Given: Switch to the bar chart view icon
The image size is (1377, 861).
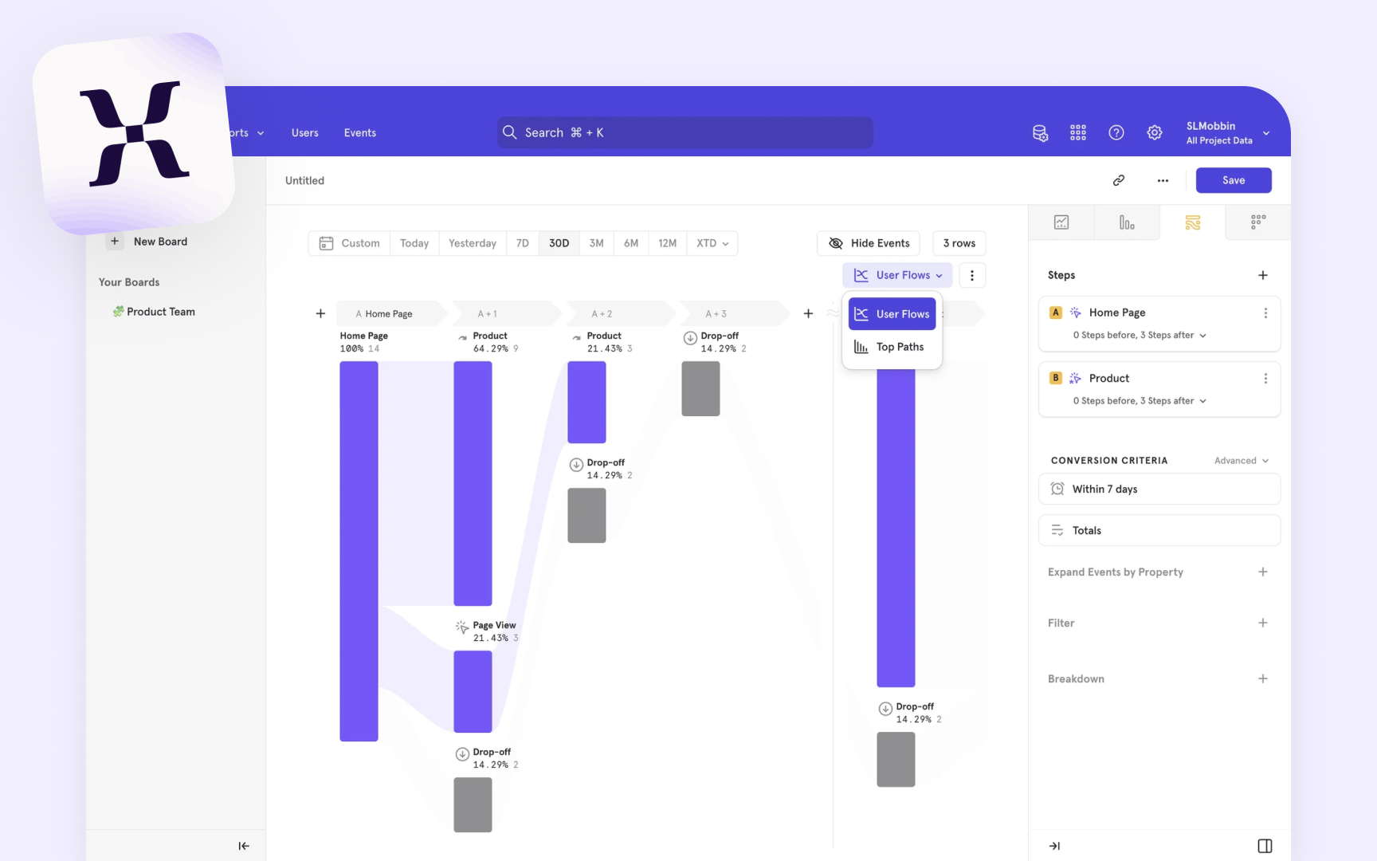Looking at the screenshot, I should click(x=1127, y=222).
